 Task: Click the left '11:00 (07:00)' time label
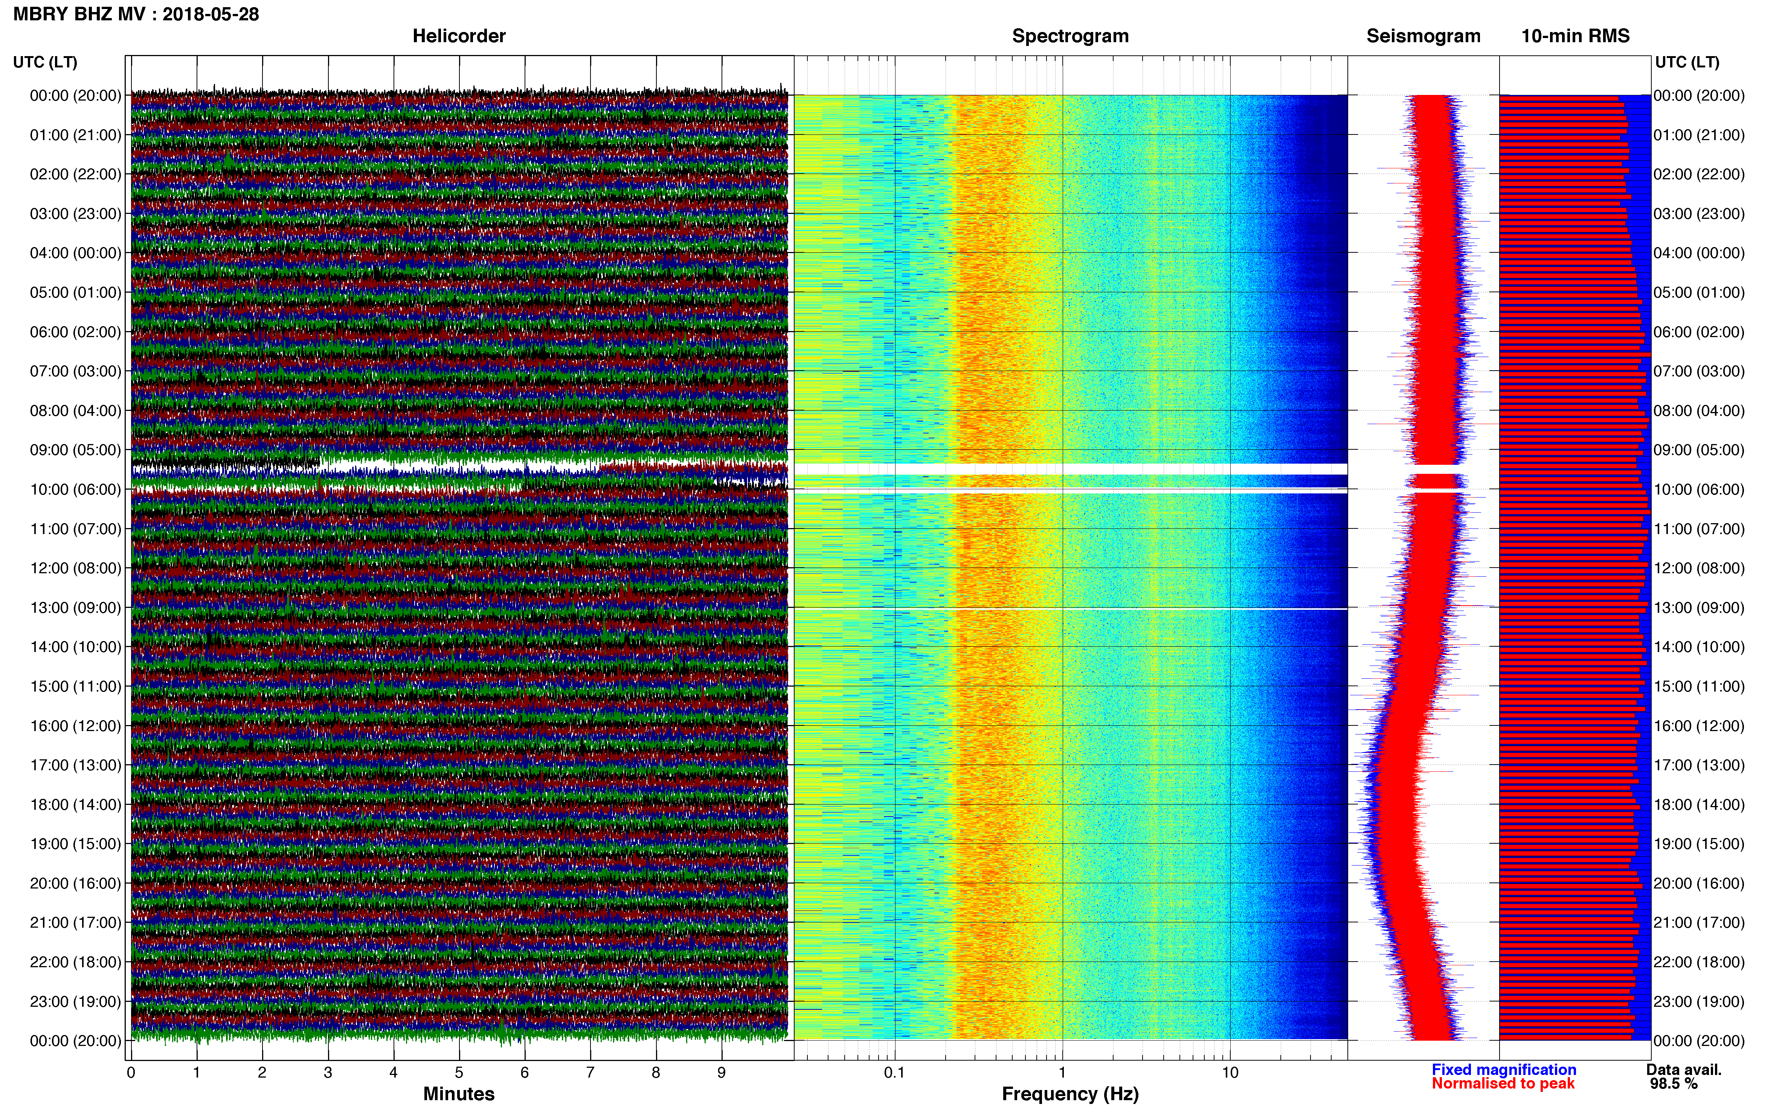click(75, 529)
